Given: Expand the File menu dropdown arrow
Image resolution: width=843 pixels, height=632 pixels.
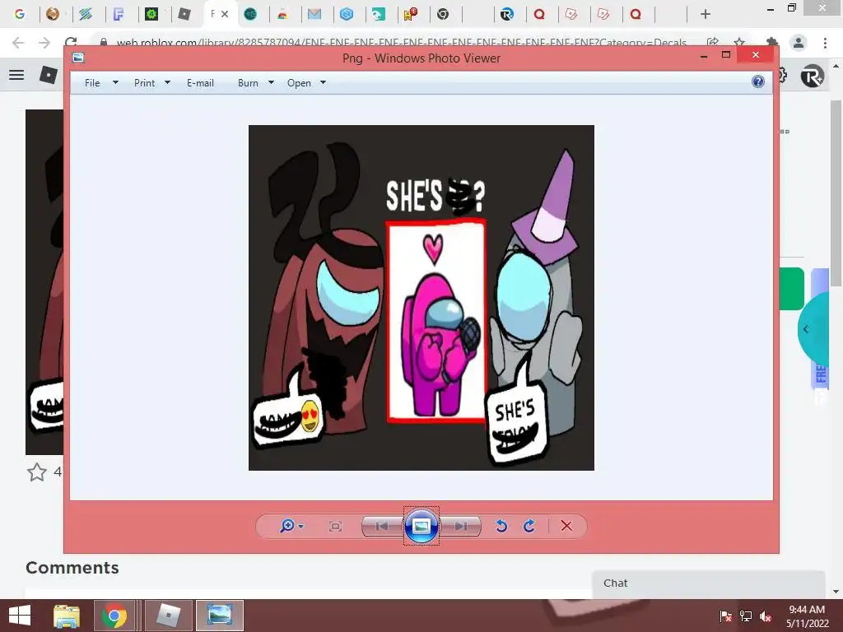Looking at the screenshot, I should (x=115, y=83).
